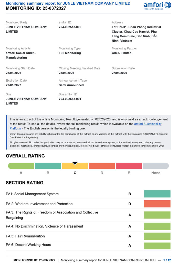Click the PA 5: Fair Remuneration row
This screenshot has width=178, height=263.
[x=25, y=236]
